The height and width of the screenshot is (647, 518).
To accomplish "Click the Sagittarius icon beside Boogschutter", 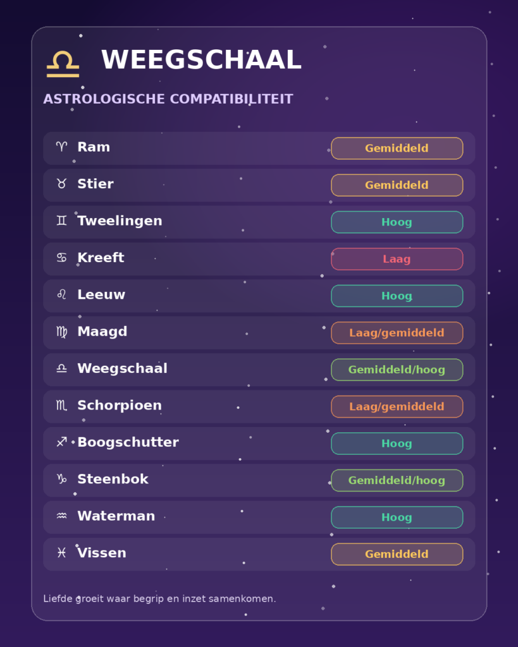I will click(61, 442).
